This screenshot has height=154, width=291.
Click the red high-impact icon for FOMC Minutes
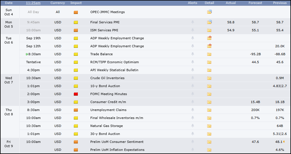point(76,94)
